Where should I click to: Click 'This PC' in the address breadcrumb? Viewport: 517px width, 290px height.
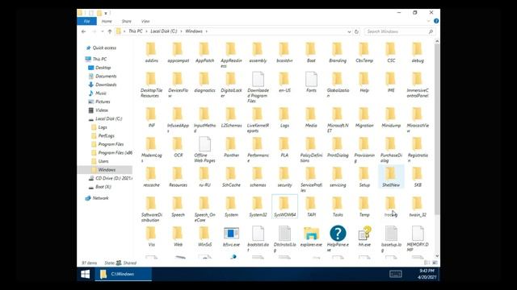[x=136, y=31]
